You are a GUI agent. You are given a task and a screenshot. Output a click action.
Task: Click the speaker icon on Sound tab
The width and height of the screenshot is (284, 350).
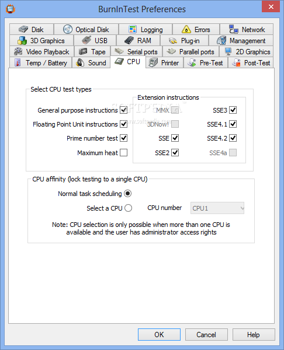point(80,63)
